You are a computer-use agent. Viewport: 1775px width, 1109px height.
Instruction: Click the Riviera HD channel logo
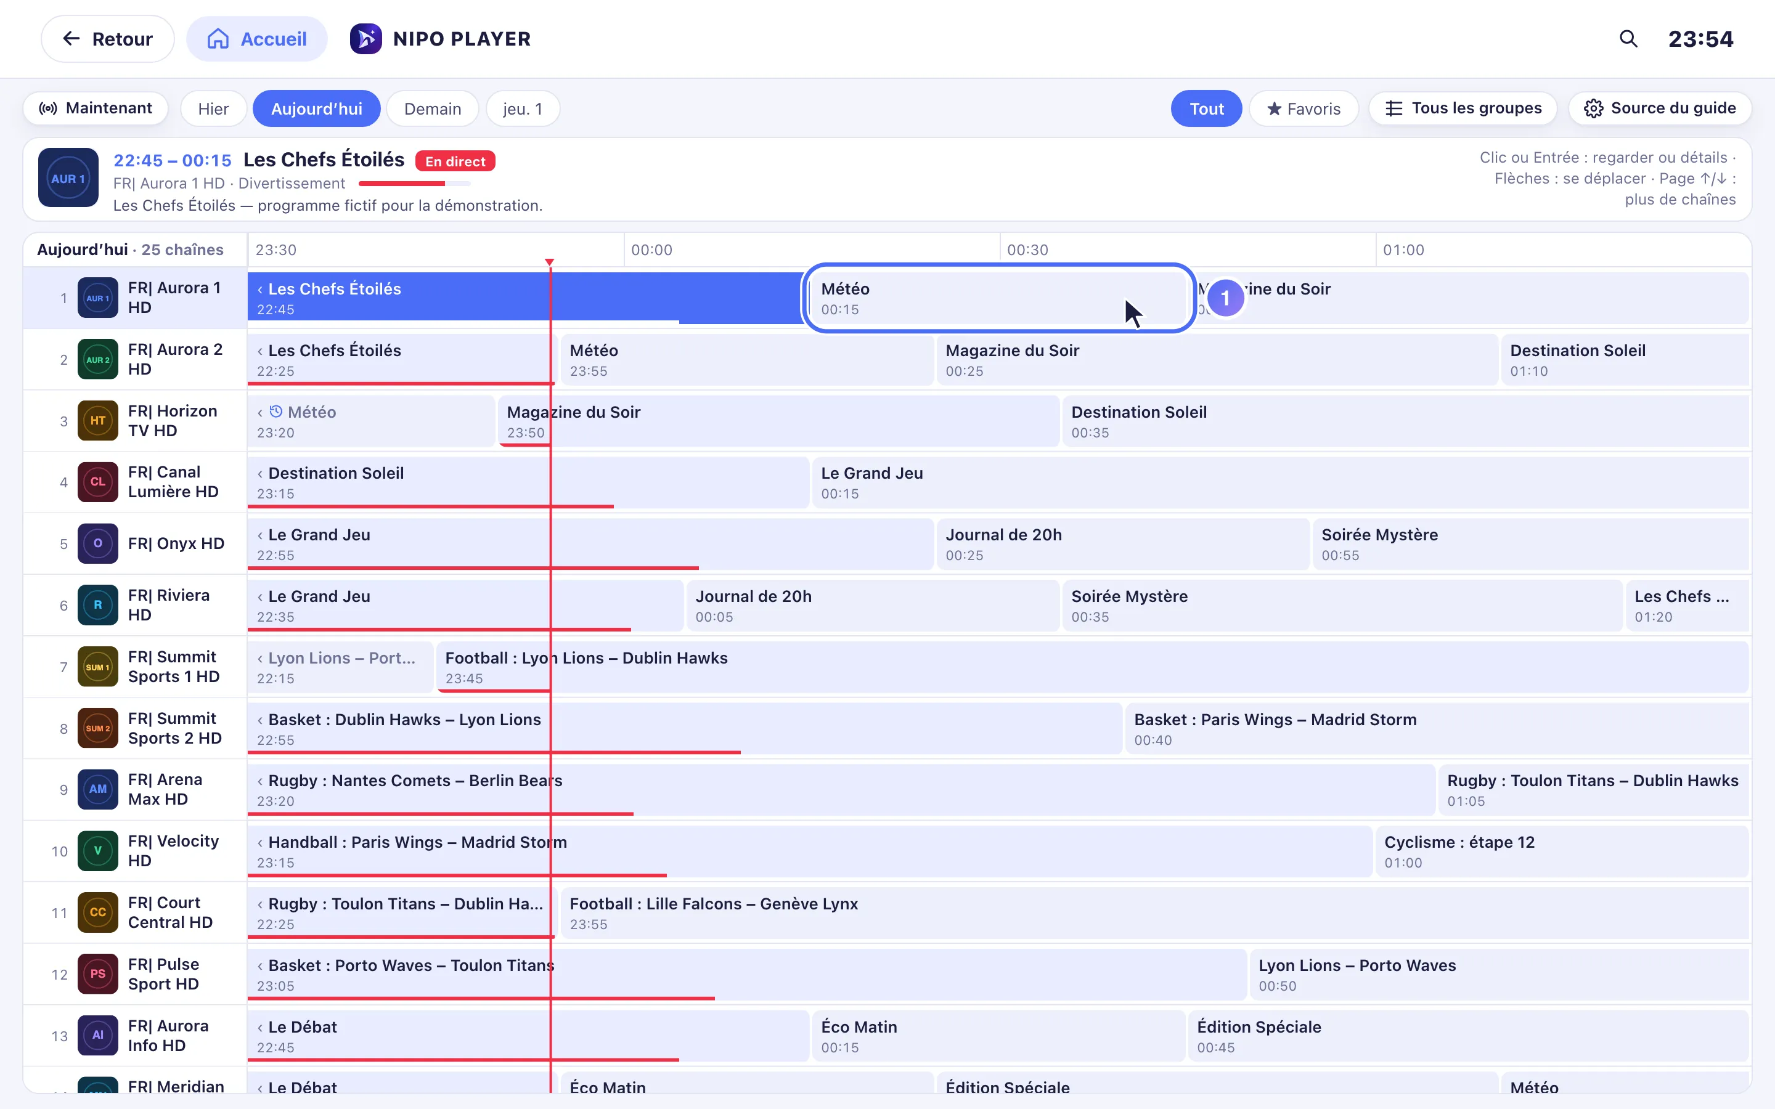tap(97, 605)
